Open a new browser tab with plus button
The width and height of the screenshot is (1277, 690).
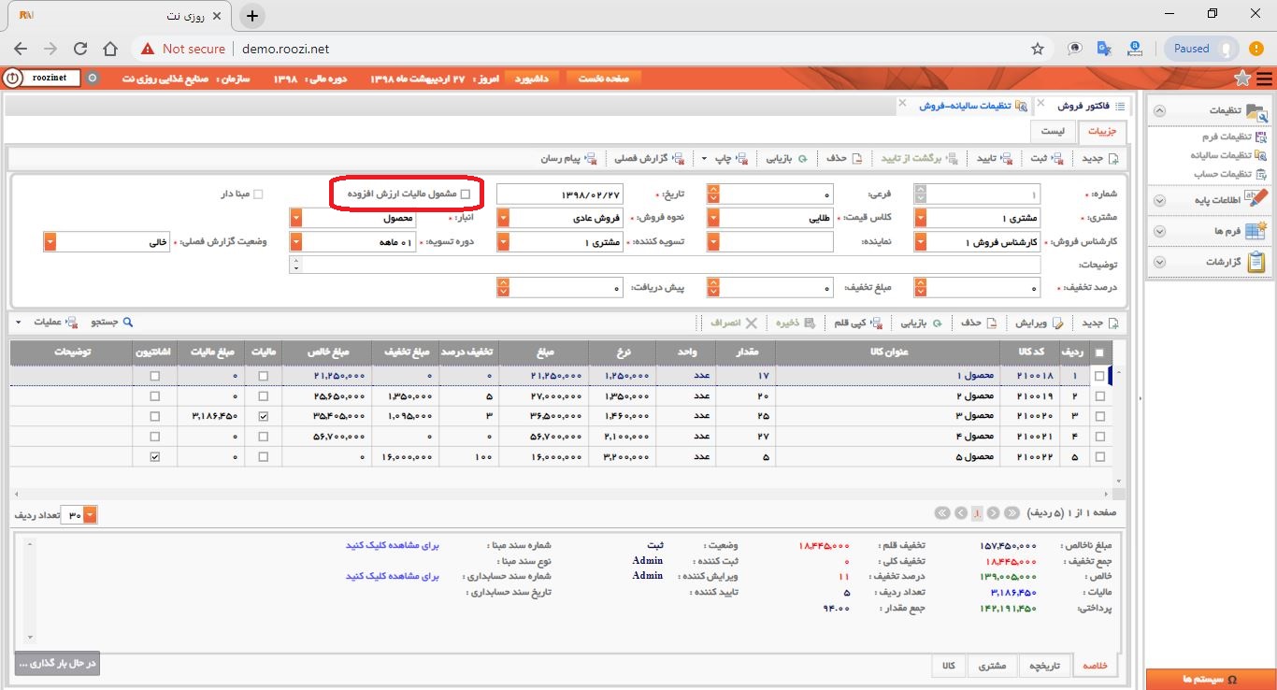(x=252, y=16)
